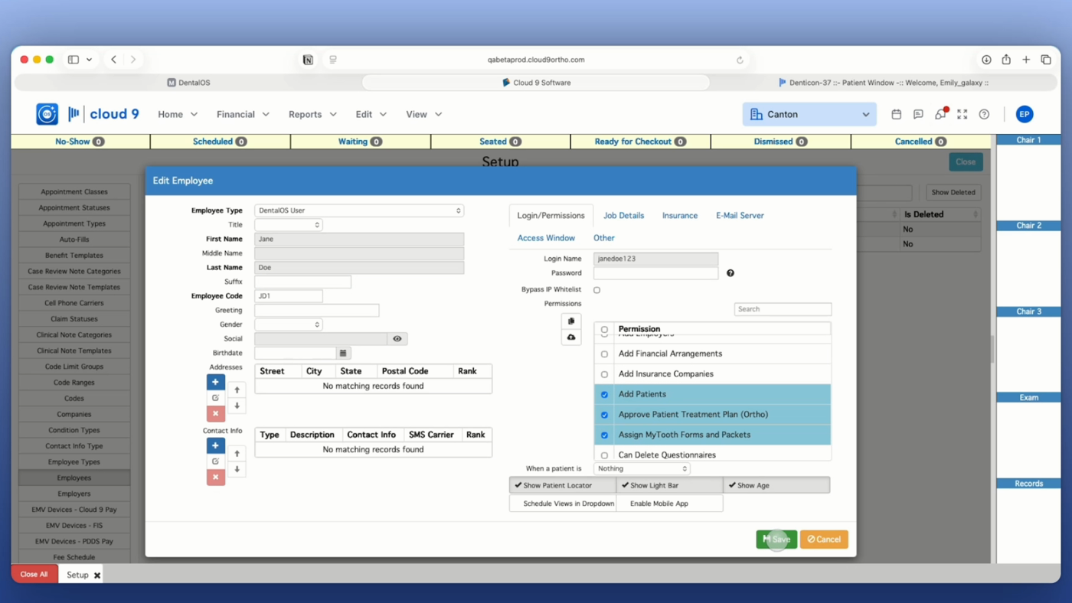Open the chat messages icon
Image resolution: width=1072 pixels, height=603 pixels.
(x=918, y=114)
